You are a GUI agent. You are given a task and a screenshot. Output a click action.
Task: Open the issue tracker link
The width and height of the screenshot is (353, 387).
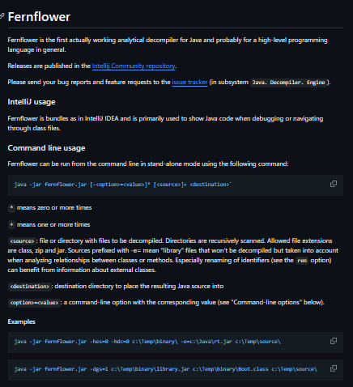point(189,82)
